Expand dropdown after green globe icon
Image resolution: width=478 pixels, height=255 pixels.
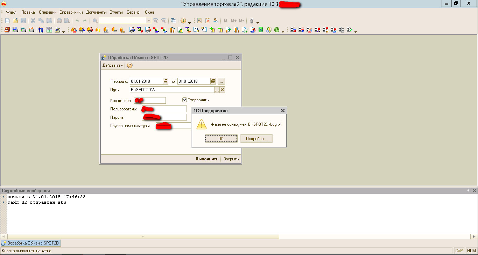coord(283,32)
